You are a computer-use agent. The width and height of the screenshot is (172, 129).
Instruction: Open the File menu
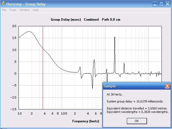coord(4,10)
